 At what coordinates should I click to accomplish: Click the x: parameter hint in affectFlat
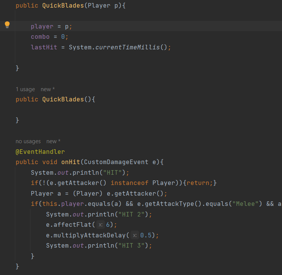coord(101,225)
